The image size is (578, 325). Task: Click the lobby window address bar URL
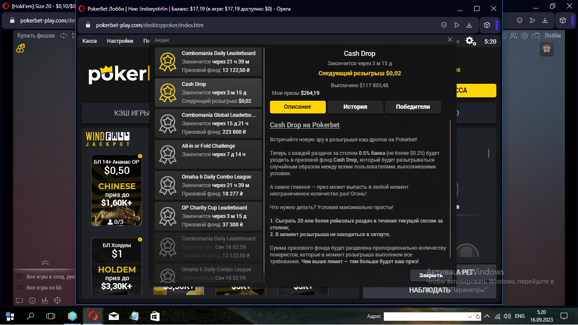coord(150,25)
